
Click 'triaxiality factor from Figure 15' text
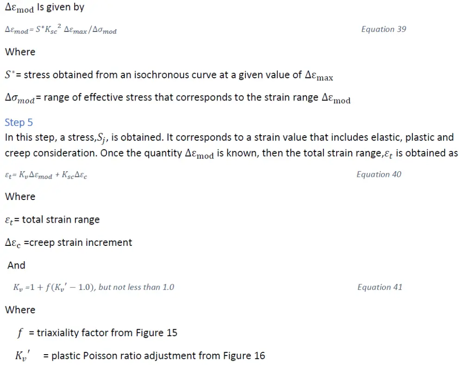pos(107,333)
